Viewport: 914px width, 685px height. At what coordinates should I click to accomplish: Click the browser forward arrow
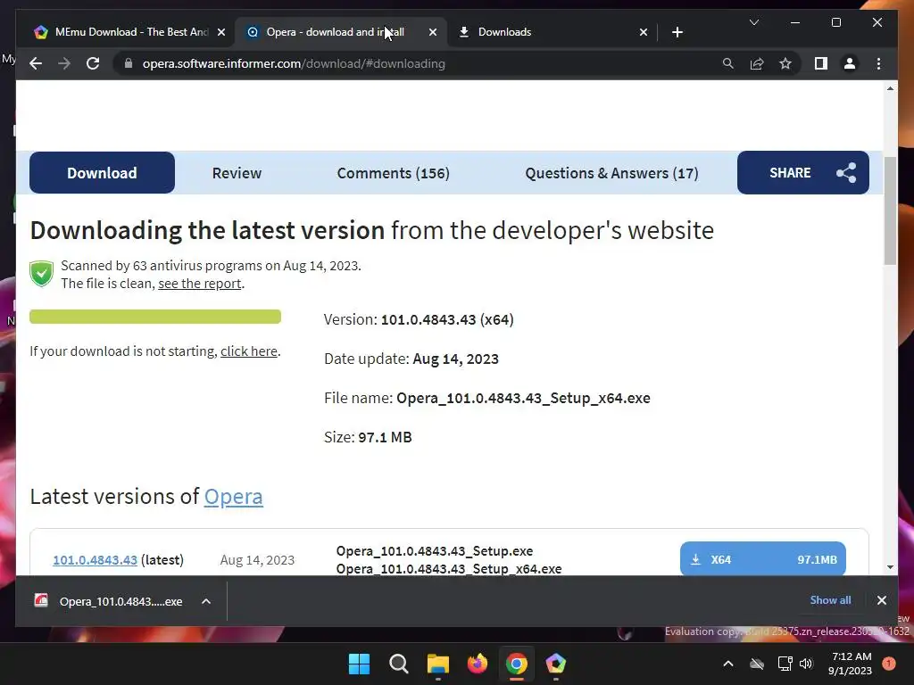coord(64,63)
